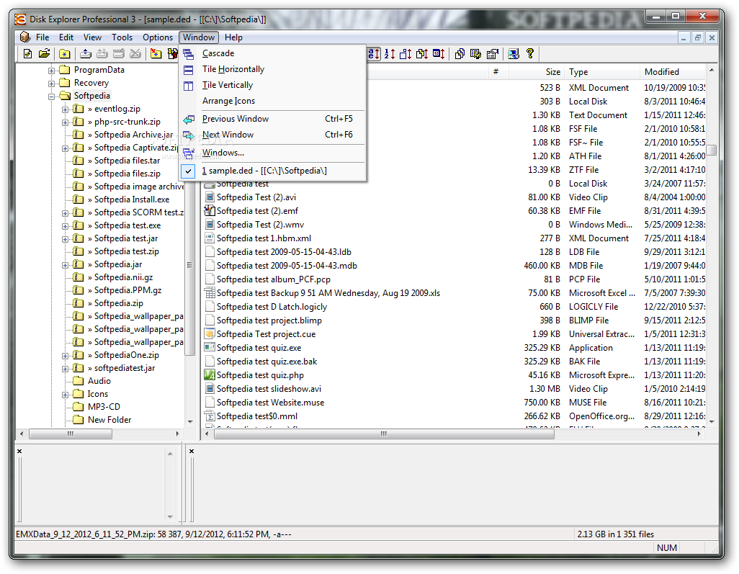This screenshot has width=739, height=574.
Task: Click the sort by number (1 2) toolbar icon
Action: click(389, 54)
